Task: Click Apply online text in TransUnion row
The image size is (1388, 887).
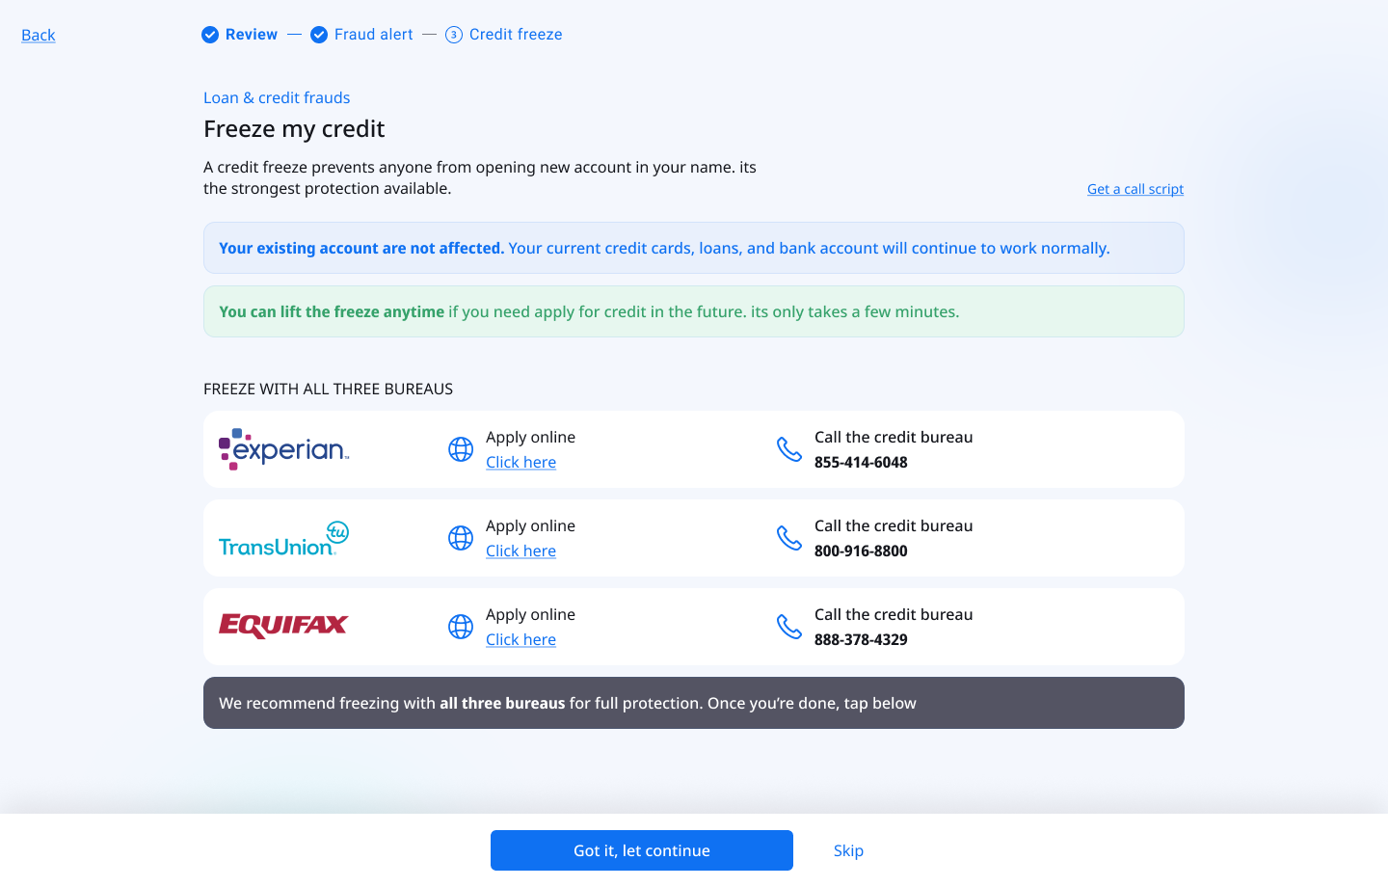Action: pyautogui.click(x=530, y=525)
